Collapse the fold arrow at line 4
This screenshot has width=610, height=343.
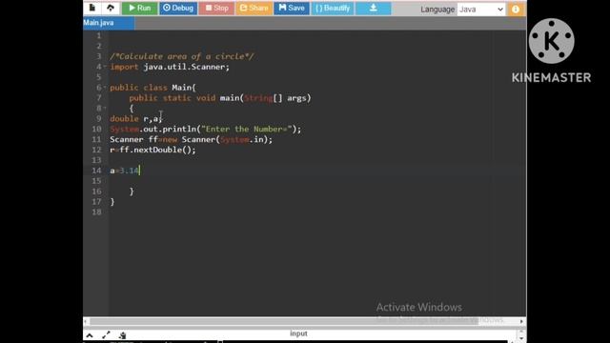click(105, 67)
